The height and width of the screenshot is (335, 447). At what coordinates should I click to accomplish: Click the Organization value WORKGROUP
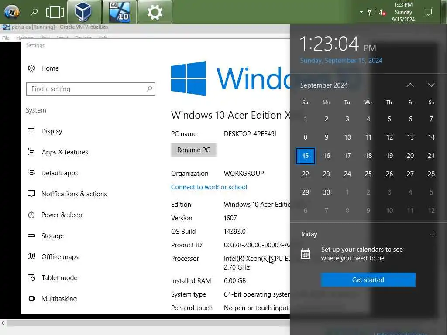pos(244,174)
